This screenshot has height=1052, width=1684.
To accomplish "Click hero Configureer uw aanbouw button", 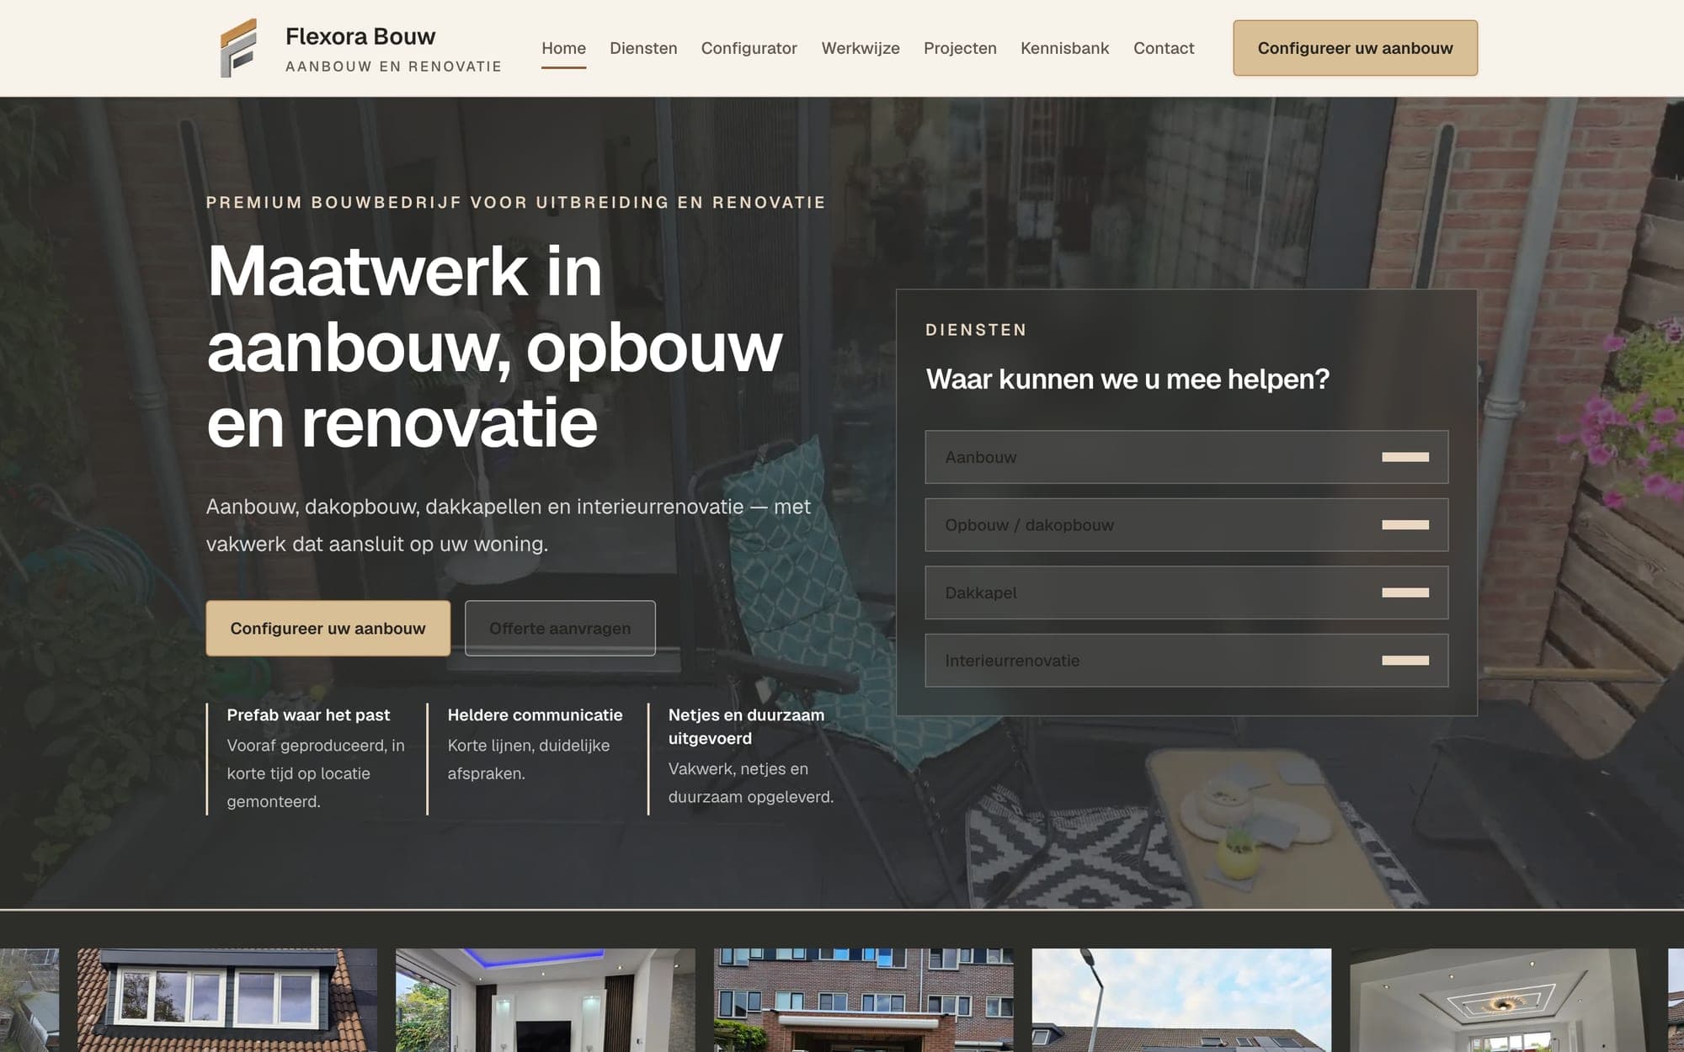I will [328, 628].
